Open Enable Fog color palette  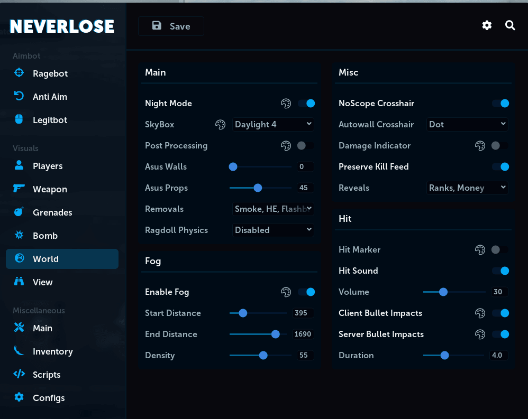point(286,292)
